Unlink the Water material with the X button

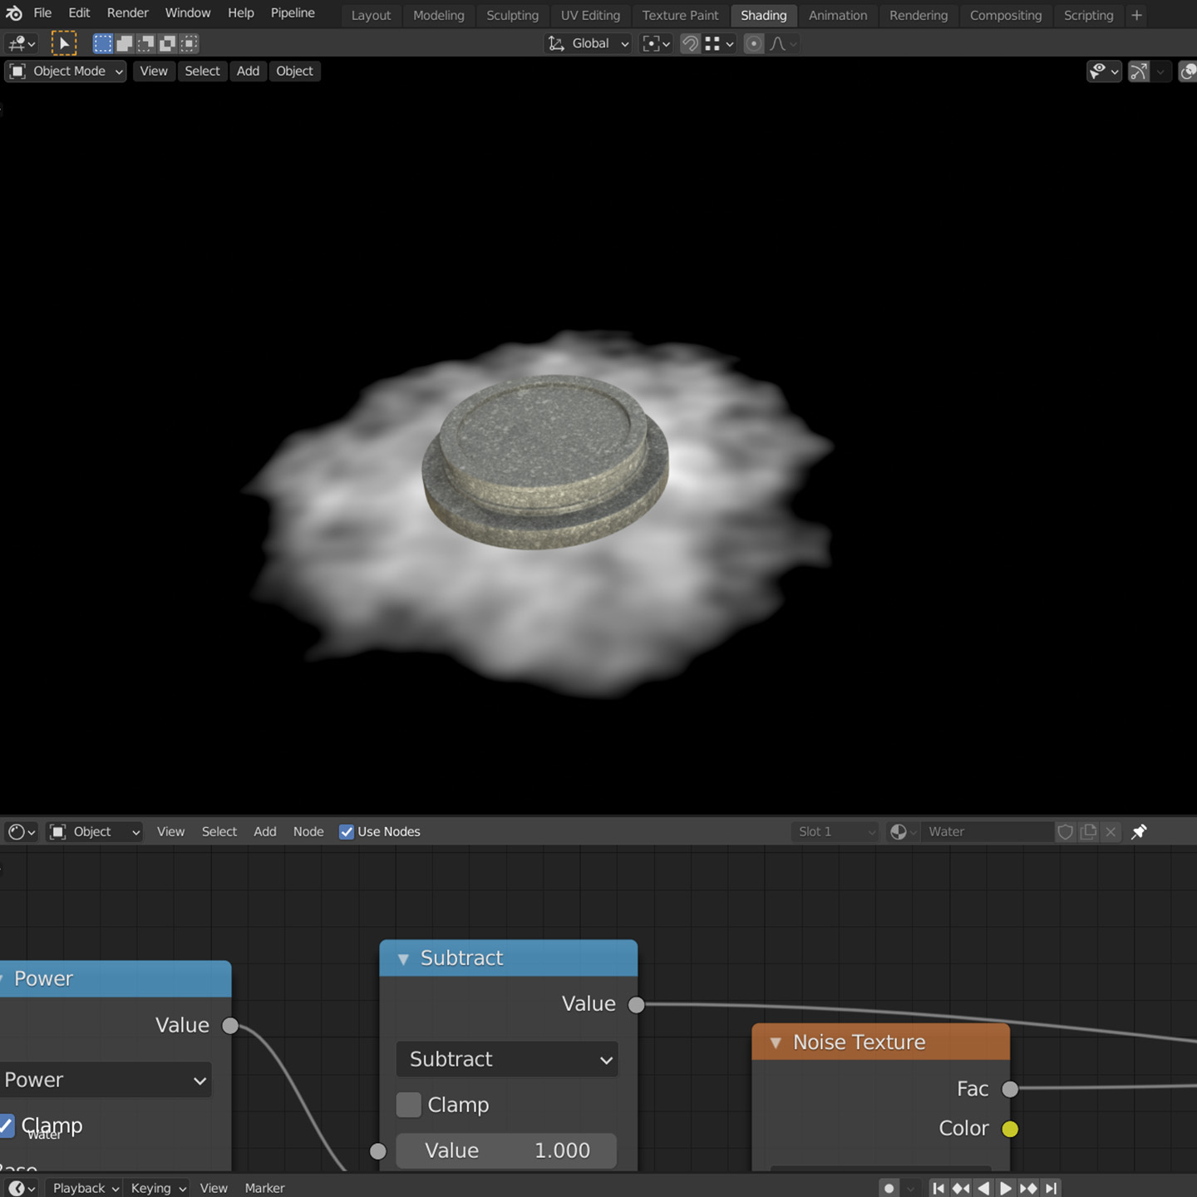point(1111,831)
